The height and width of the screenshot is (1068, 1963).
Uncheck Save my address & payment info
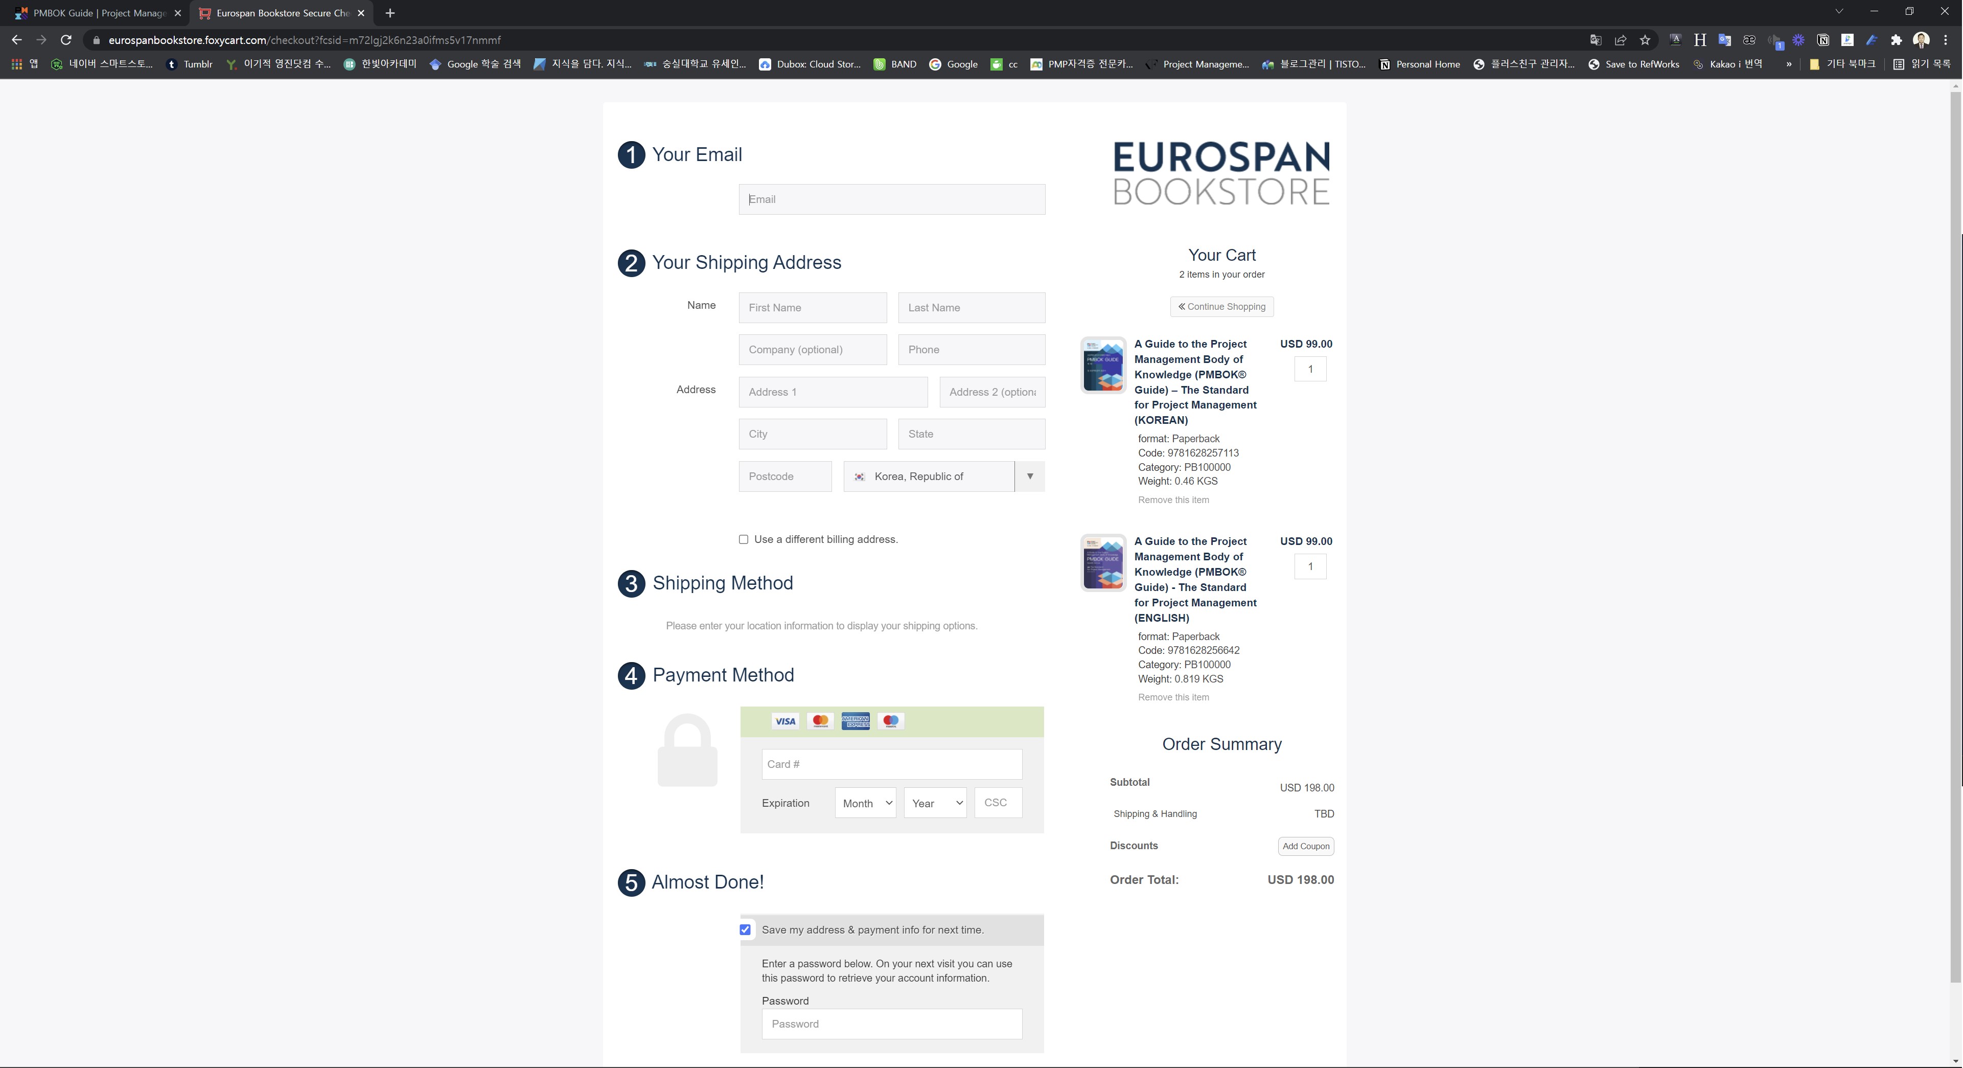[x=745, y=930]
